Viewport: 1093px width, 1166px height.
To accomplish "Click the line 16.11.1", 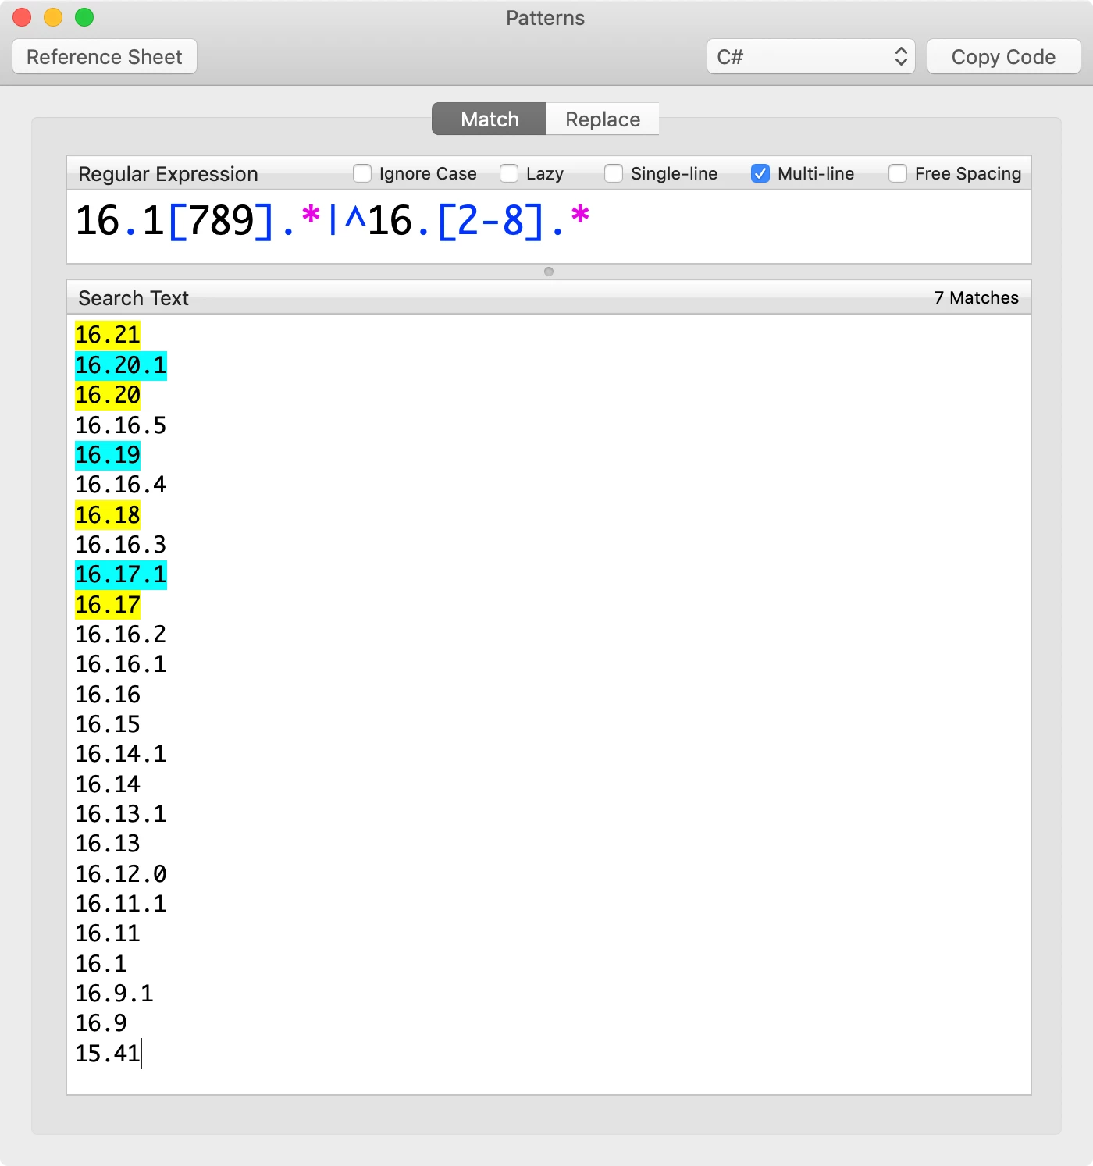I will (x=121, y=904).
